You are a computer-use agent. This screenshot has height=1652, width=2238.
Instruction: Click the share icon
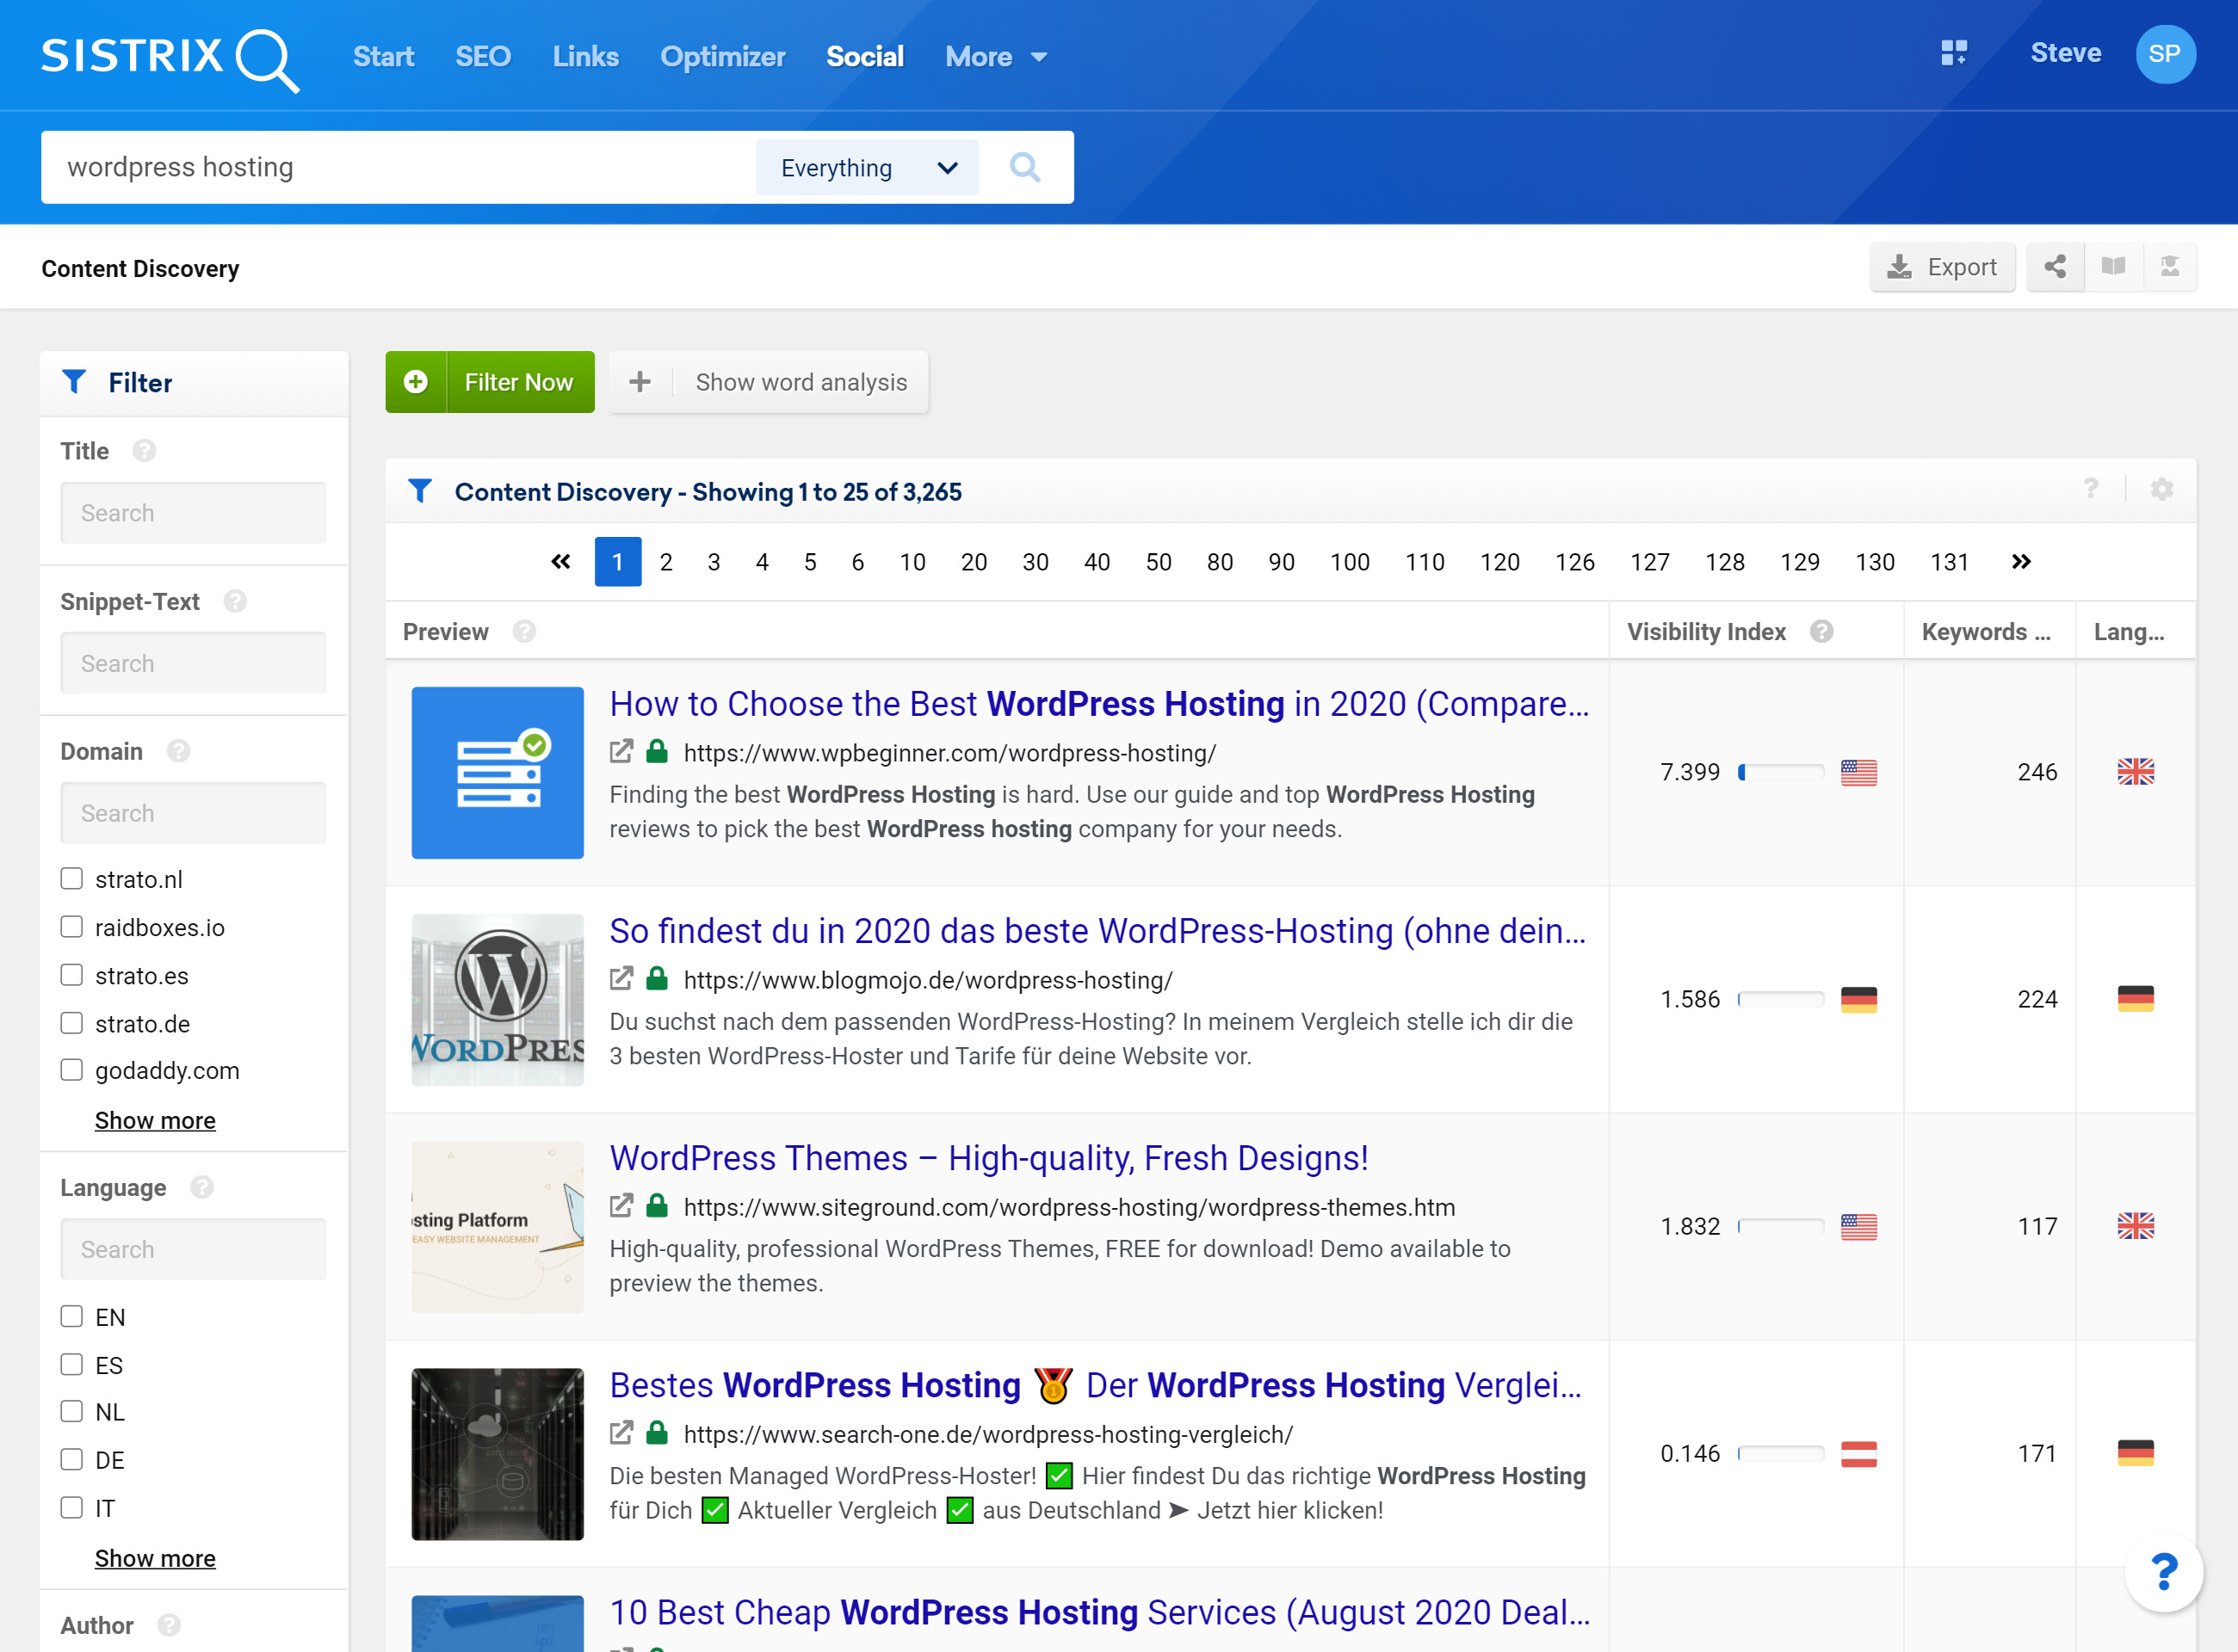pyautogui.click(x=2055, y=267)
